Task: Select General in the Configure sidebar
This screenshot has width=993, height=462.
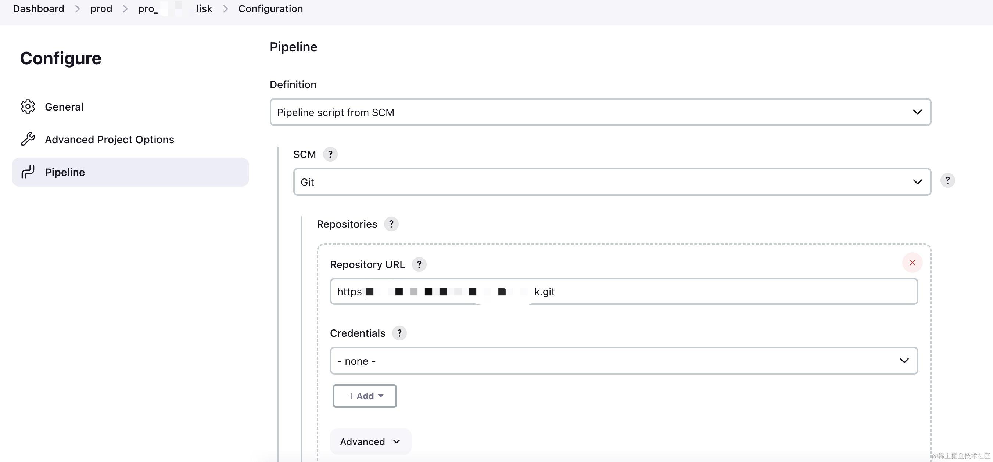Action: click(64, 107)
